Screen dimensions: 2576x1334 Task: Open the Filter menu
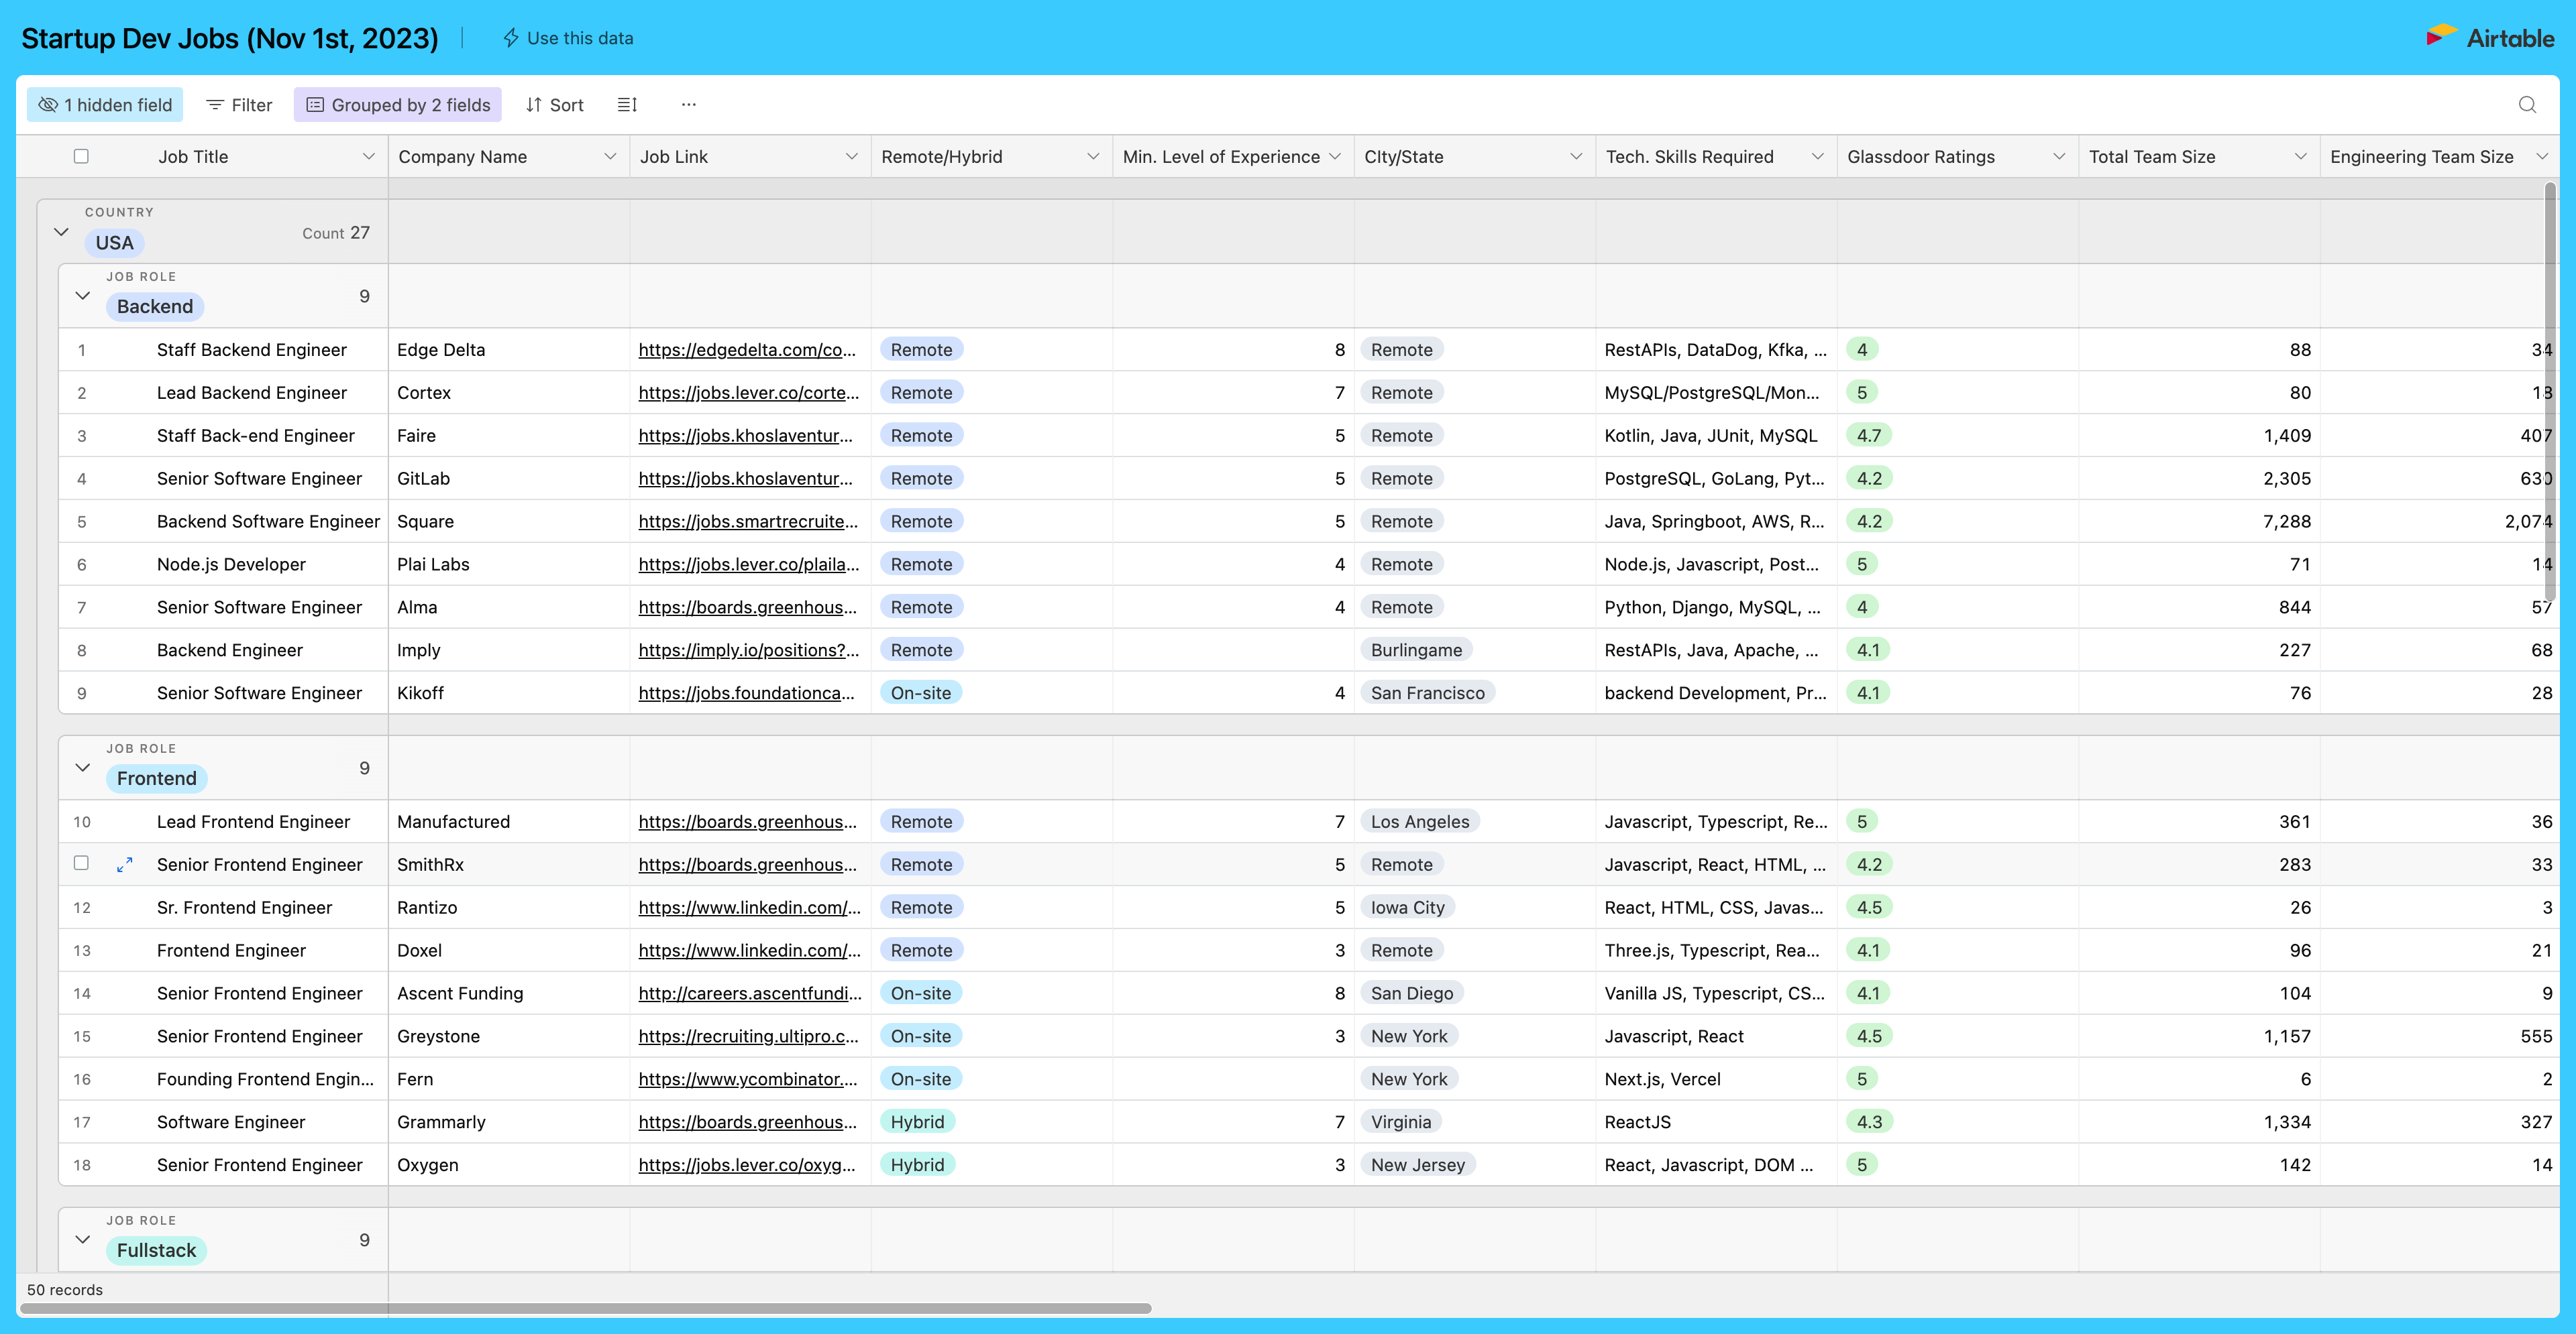(x=239, y=105)
